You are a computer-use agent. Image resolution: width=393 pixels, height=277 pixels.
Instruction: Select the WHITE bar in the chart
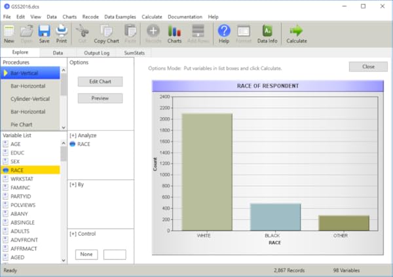(207, 172)
